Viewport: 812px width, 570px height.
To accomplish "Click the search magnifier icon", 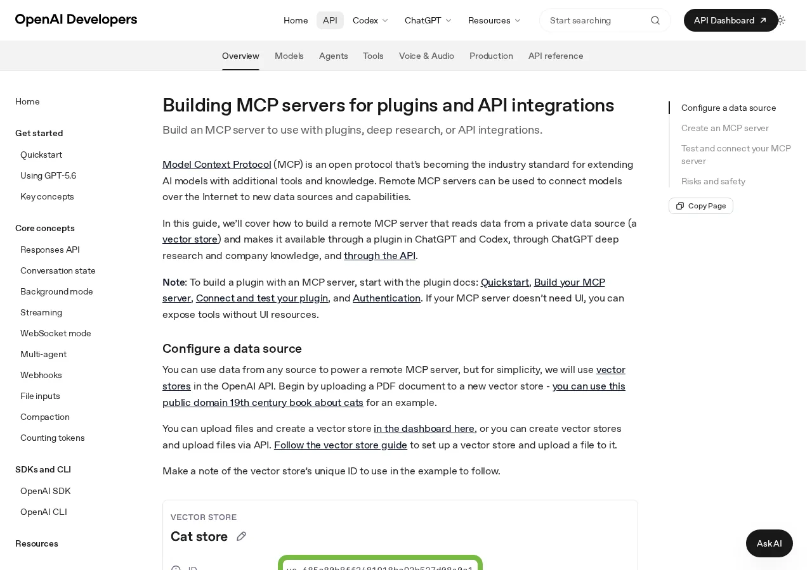I will click(655, 20).
